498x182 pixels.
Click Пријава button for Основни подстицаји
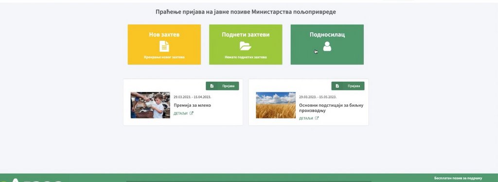point(348,86)
